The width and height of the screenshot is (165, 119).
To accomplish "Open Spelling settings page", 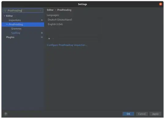I will click(16, 33).
